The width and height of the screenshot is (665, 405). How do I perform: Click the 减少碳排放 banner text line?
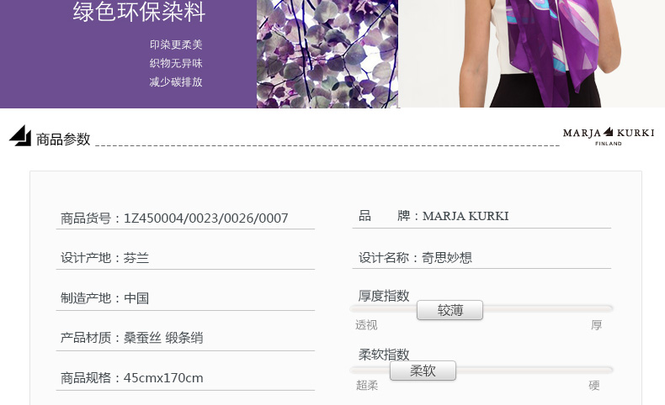[176, 82]
